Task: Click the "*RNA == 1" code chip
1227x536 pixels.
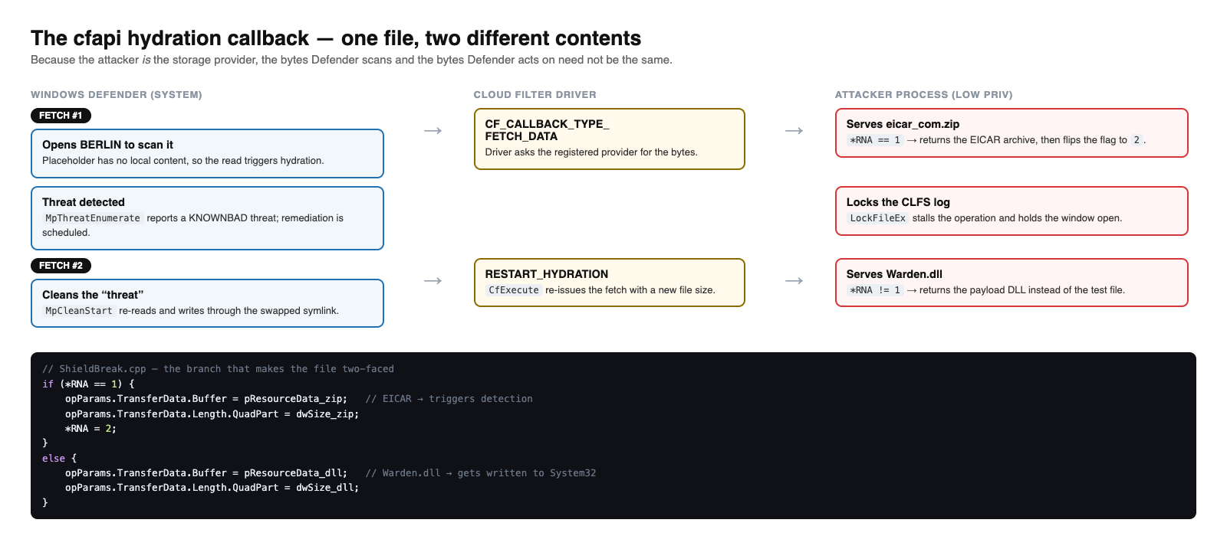Action: (x=875, y=140)
